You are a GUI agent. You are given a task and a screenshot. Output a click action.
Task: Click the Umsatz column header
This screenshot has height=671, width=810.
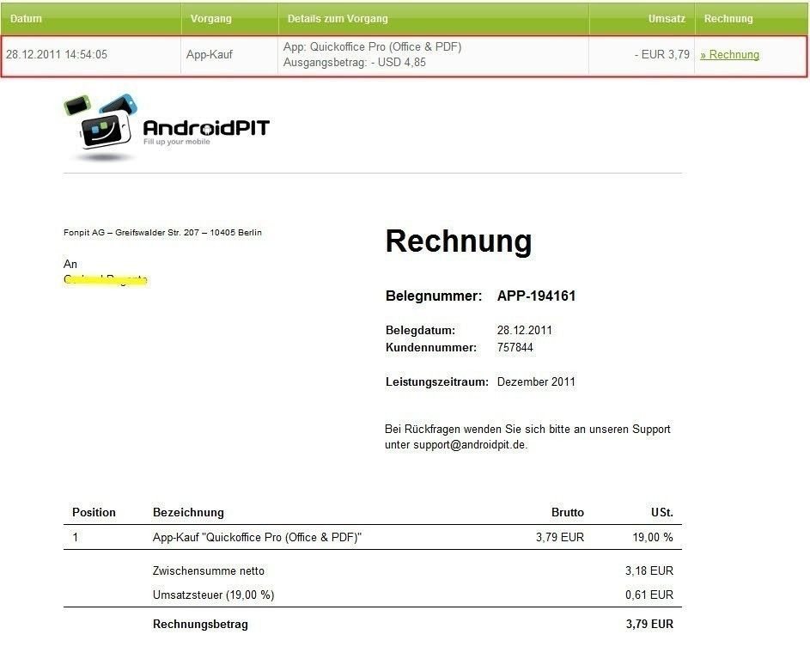[x=667, y=19]
